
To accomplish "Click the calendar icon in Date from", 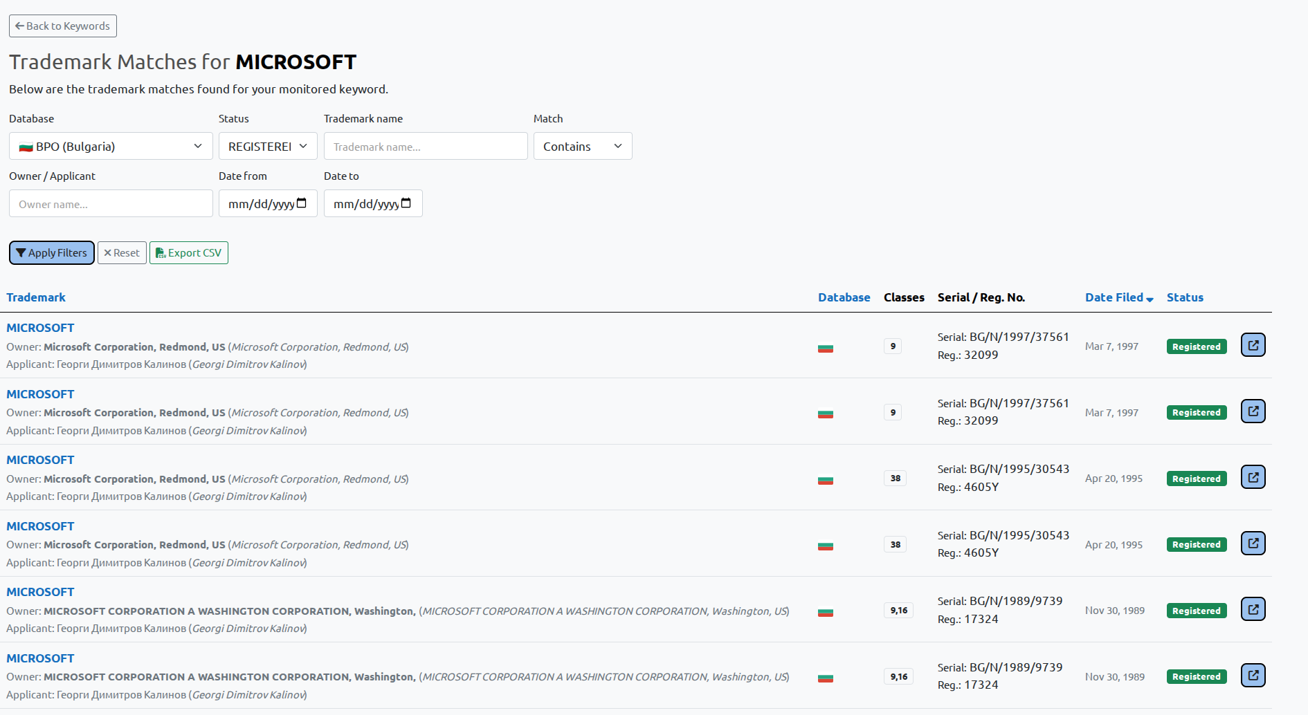I will click(302, 203).
